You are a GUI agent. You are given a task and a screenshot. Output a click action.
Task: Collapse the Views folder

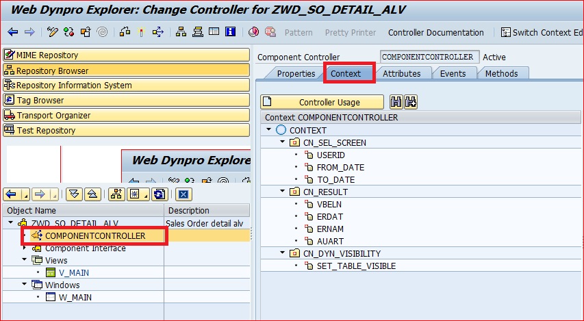click(25, 259)
